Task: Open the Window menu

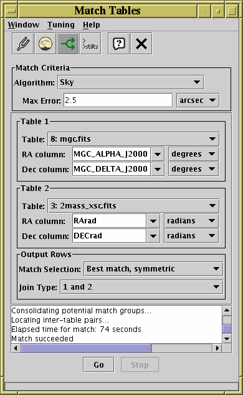Action: click(x=24, y=25)
